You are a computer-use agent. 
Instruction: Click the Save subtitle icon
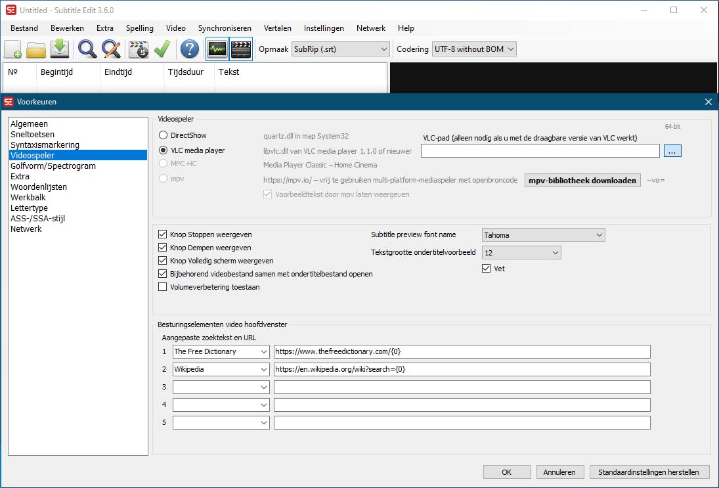(60, 49)
